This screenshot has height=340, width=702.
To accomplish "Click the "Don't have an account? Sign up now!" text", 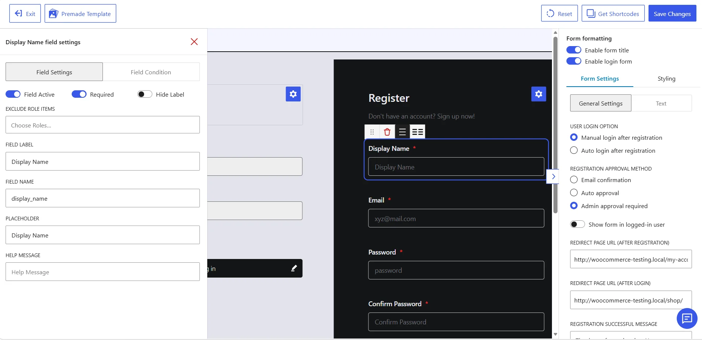I will point(422,116).
